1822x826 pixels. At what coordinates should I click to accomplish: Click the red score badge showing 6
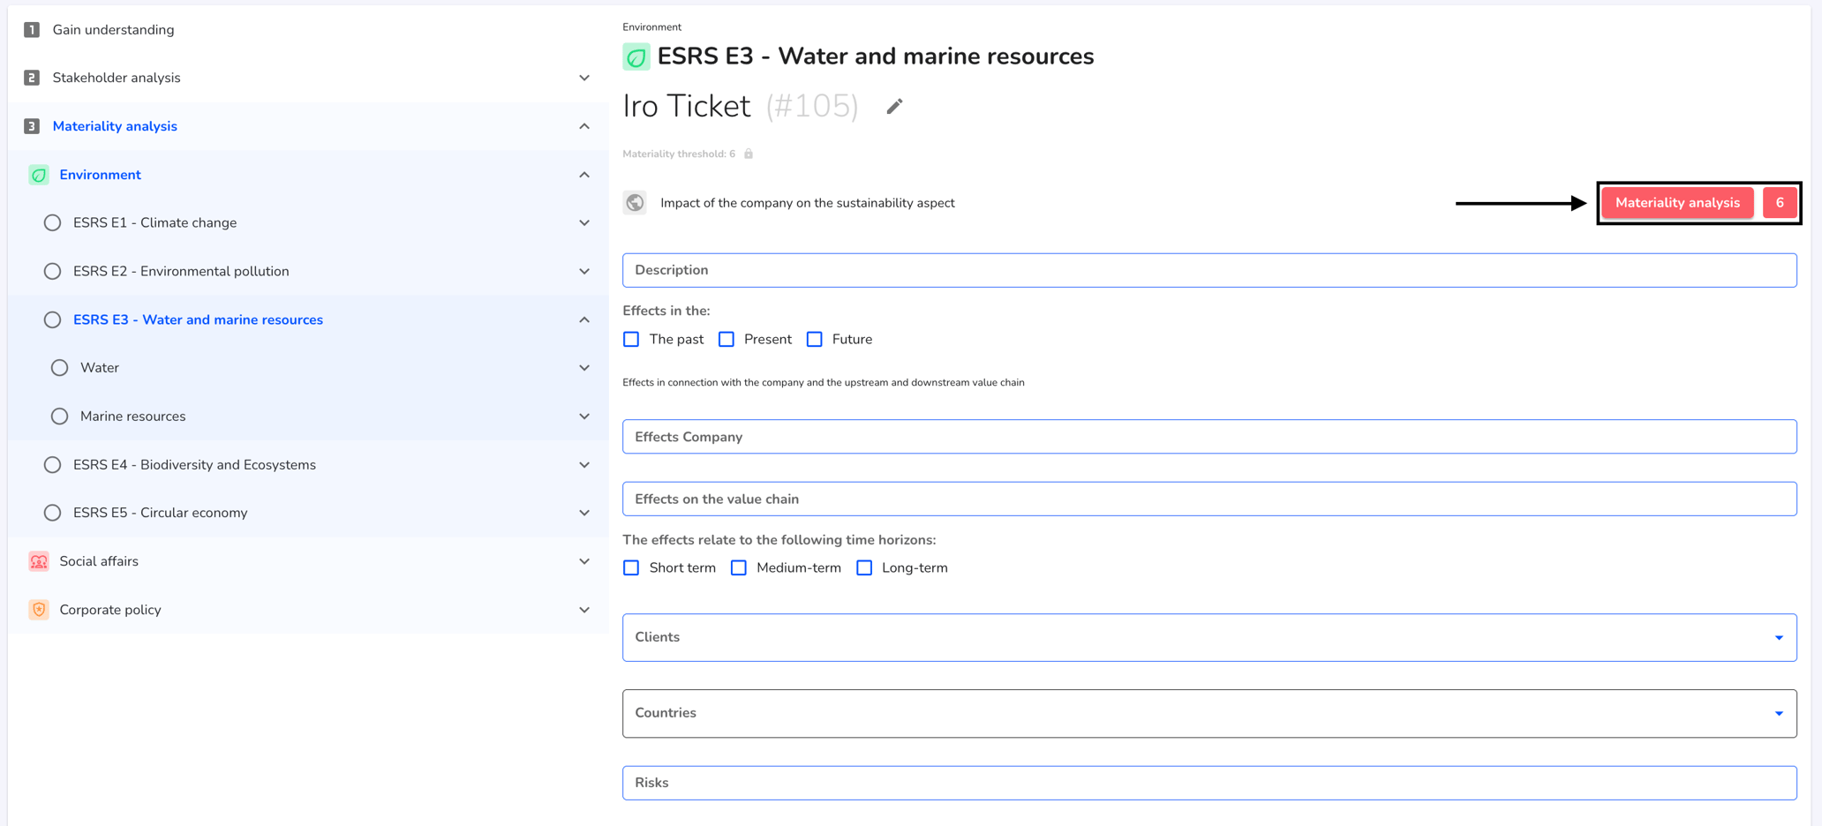point(1780,203)
